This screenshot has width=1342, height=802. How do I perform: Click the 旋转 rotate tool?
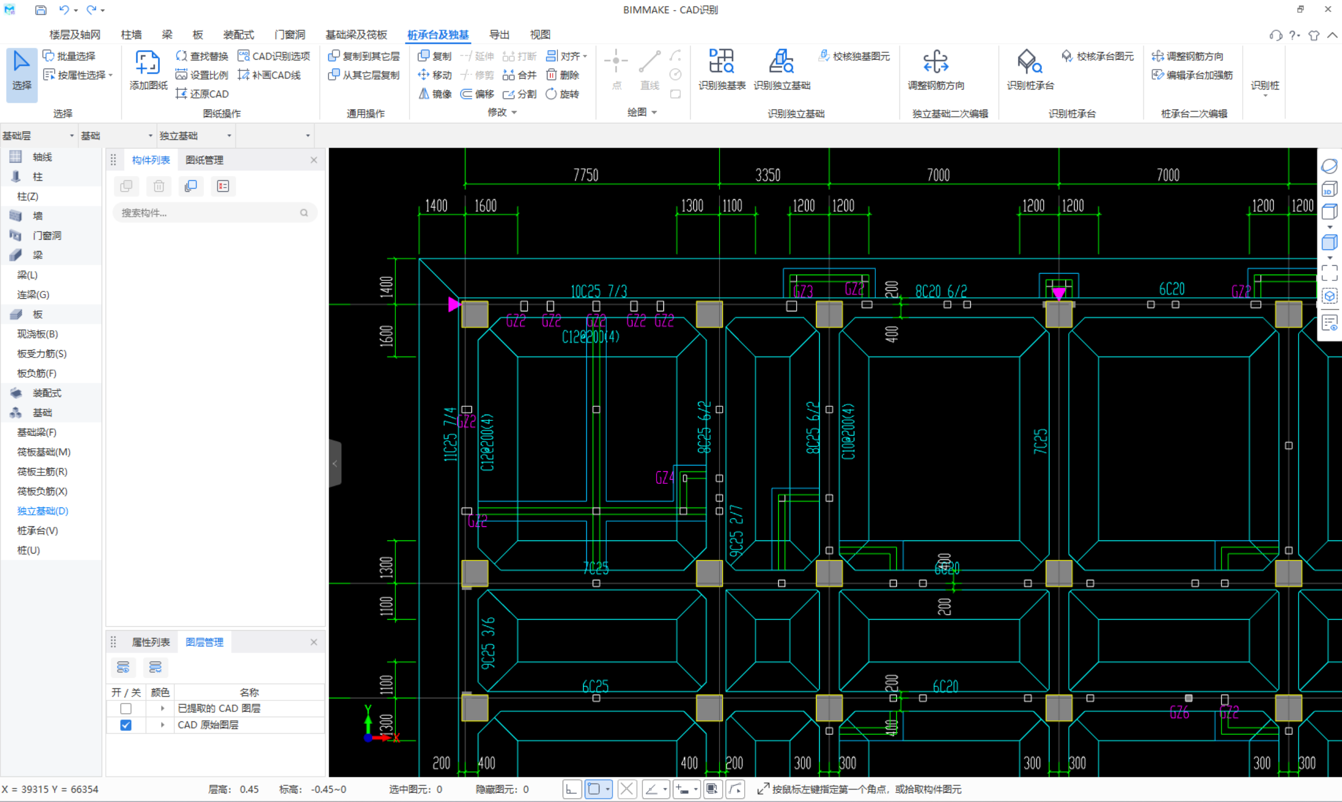563,94
